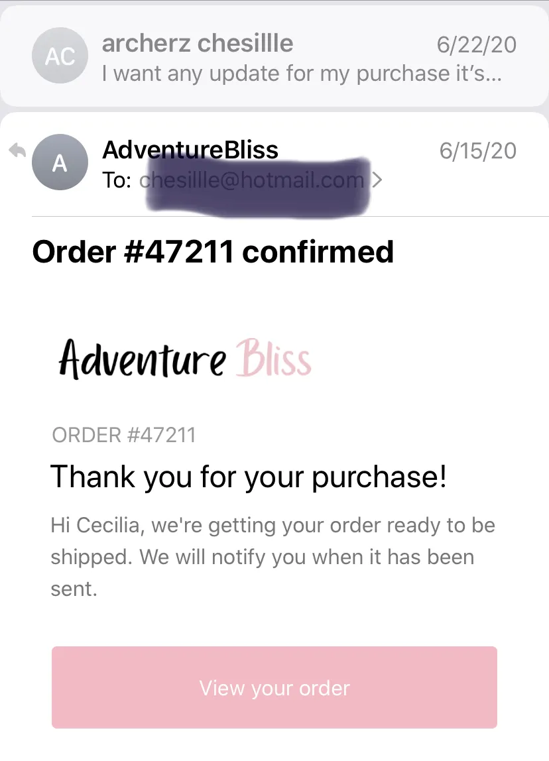Viewport: 549px width, 761px height.
Task: Select the gray ORDER #47211 label
Action: (x=124, y=435)
